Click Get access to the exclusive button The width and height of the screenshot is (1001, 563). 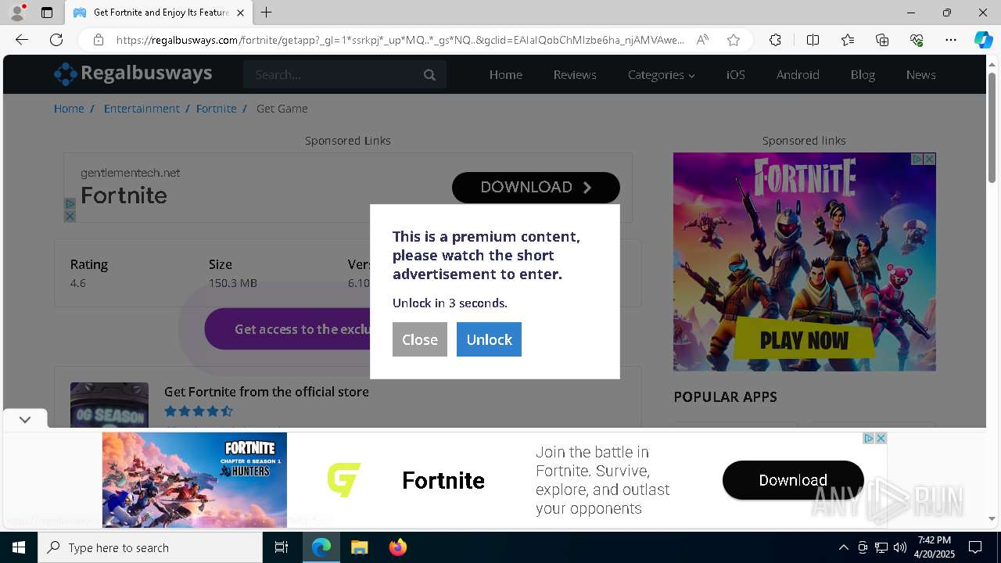pyautogui.click(x=287, y=329)
